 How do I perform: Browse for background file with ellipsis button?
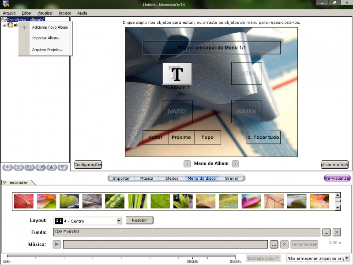pyautogui.click(x=326, y=232)
